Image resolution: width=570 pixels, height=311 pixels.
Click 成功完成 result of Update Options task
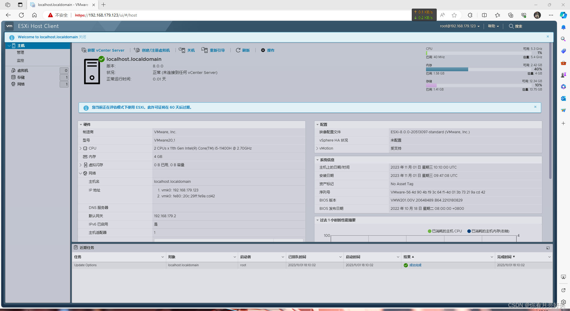click(x=415, y=265)
